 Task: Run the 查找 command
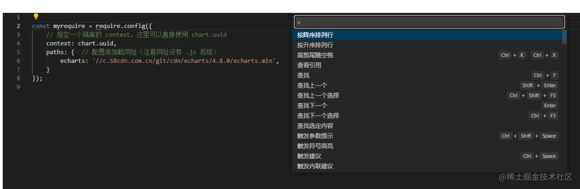[427, 75]
